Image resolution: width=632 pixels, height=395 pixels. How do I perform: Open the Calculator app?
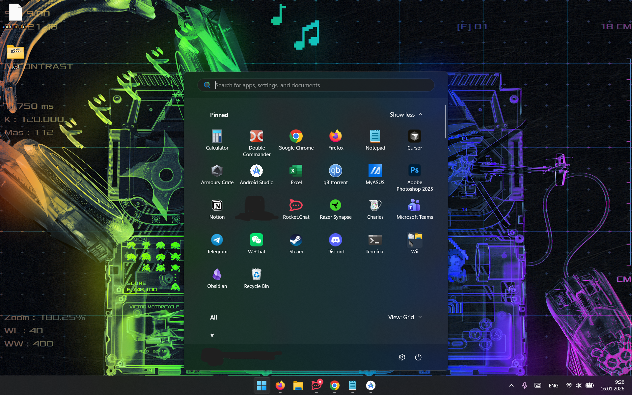coord(217,140)
